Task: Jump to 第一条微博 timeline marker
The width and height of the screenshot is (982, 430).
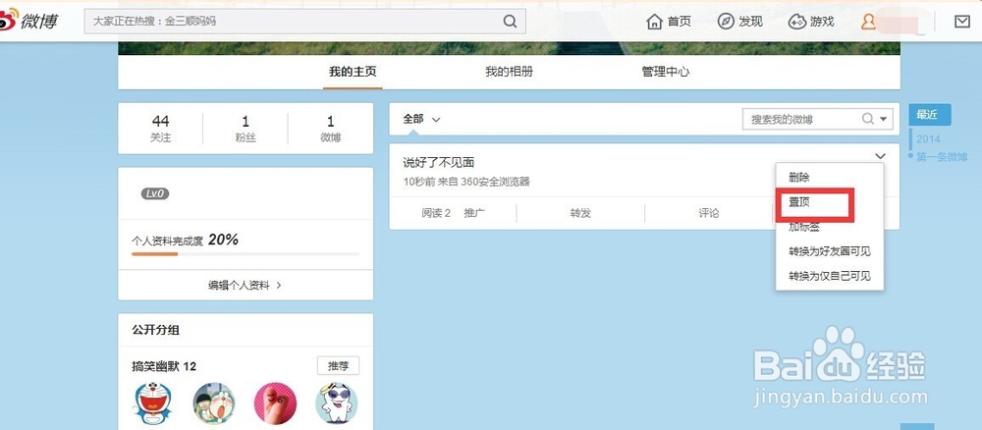Action: pyautogui.click(x=942, y=157)
